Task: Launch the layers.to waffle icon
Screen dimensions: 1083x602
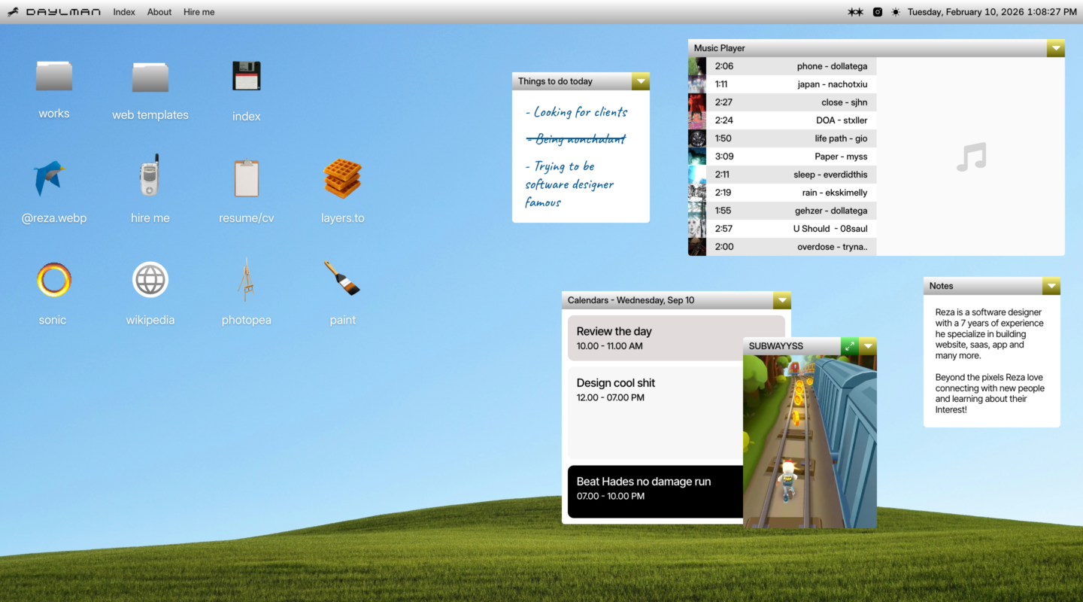Action: (x=342, y=178)
